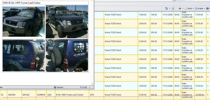
Task: Click the magnifier zoom icon in status bar
Action: coord(81,87)
